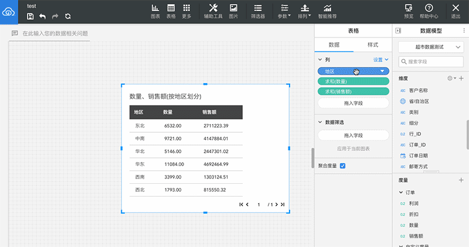469x247 pixels.
Task: Click the 东北 table cell
Action: 140,126
